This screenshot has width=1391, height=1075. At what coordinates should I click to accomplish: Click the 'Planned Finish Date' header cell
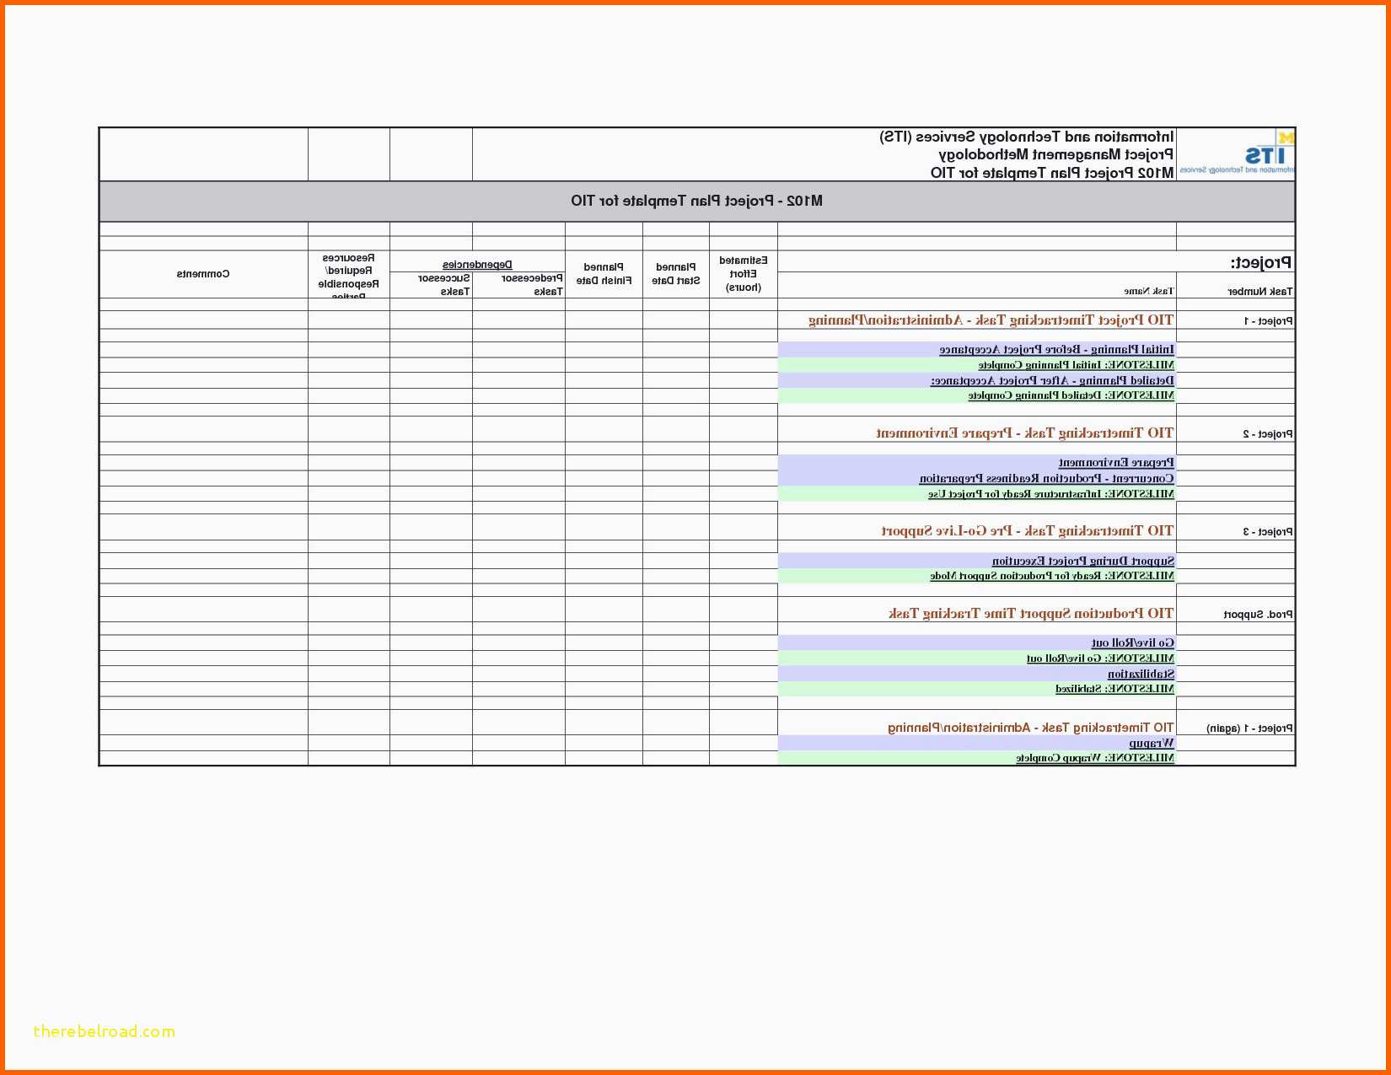(604, 274)
